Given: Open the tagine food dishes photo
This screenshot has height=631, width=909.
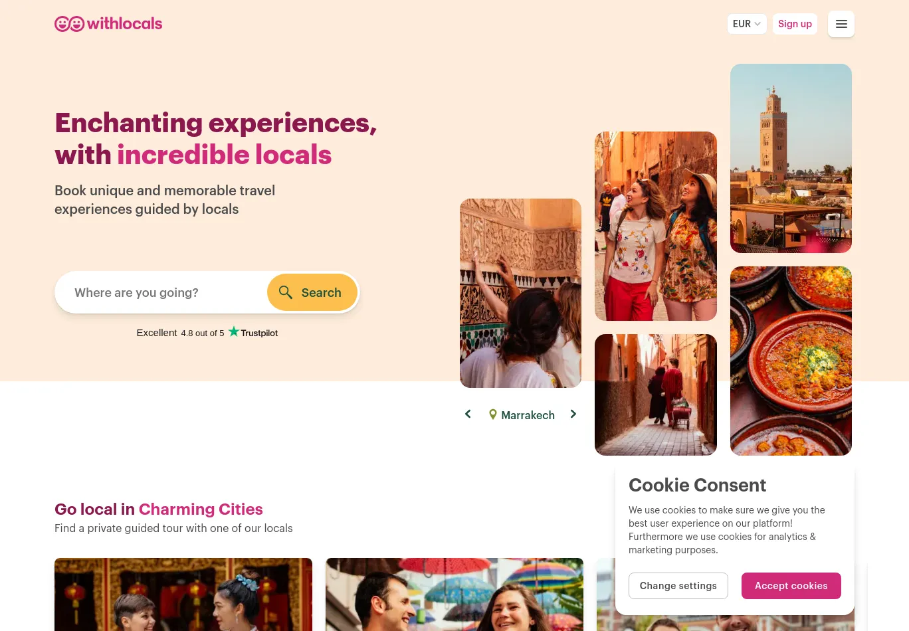Looking at the screenshot, I should click(x=791, y=361).
